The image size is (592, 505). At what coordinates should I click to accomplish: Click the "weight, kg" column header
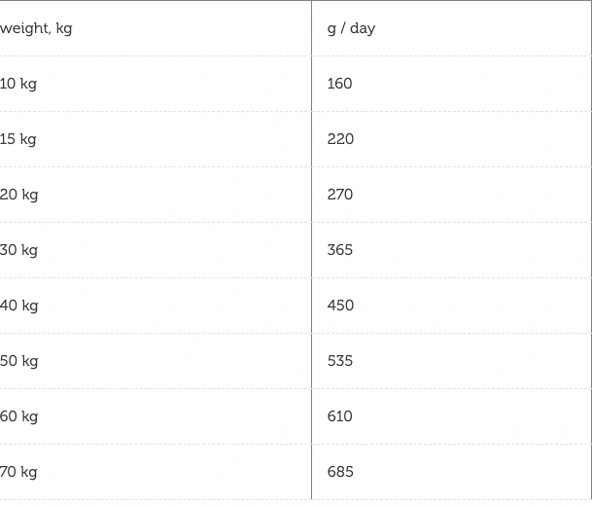[x=36, y=28]
